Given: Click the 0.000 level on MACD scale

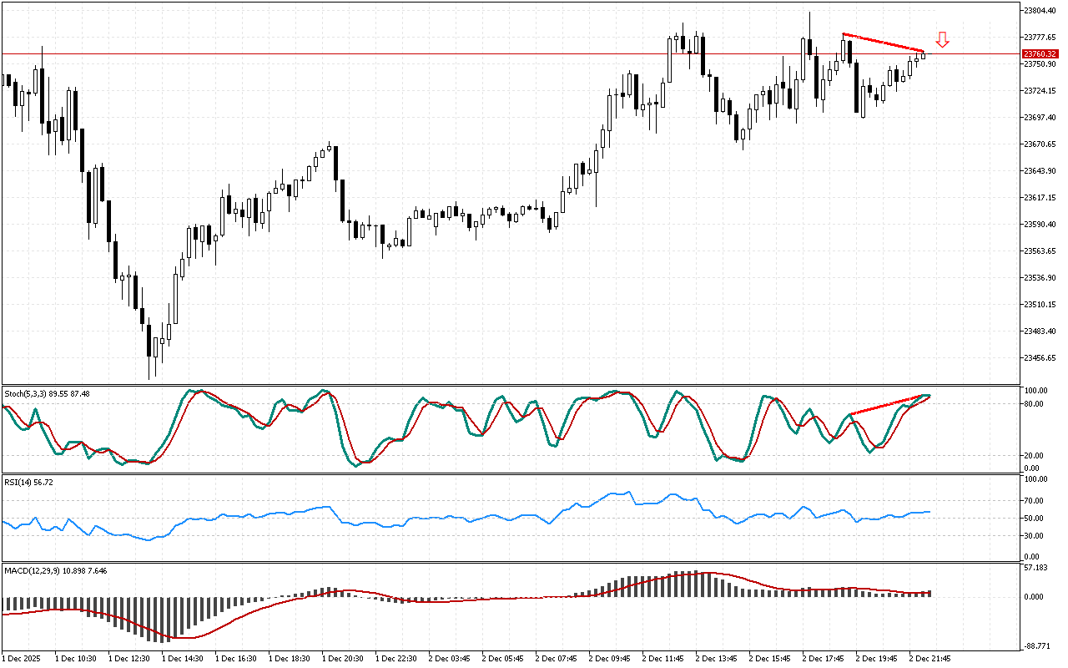Looking at the screenshot, I should (x=1035, y=596).
